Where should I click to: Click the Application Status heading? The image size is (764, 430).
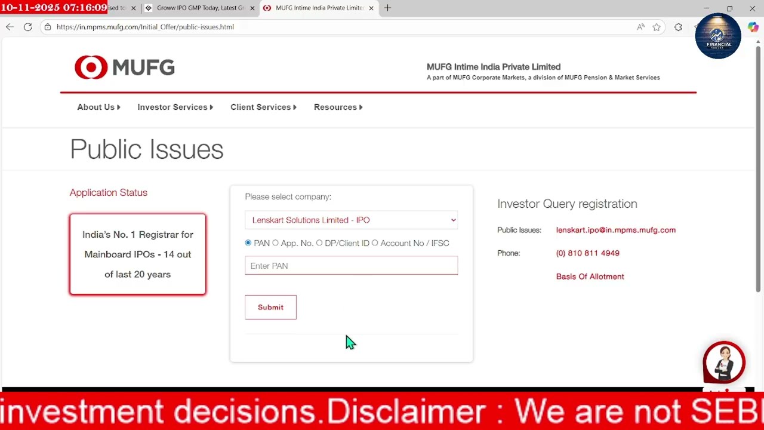(108, 192)
